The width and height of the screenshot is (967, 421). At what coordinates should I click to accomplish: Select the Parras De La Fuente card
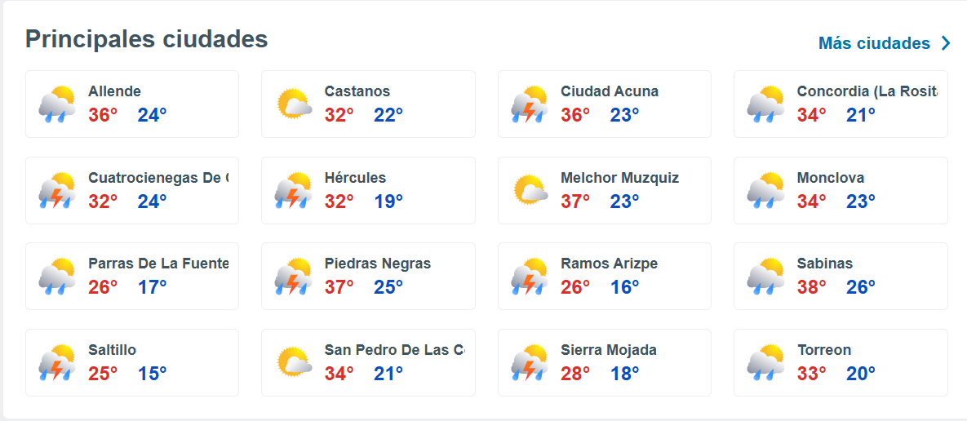(x=132, y=276)
